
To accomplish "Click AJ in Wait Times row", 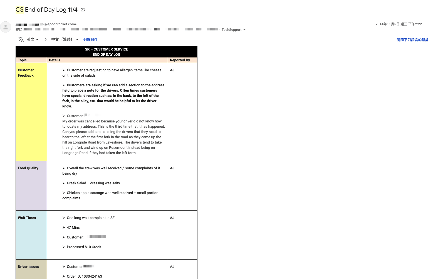I will coord(172,218).
